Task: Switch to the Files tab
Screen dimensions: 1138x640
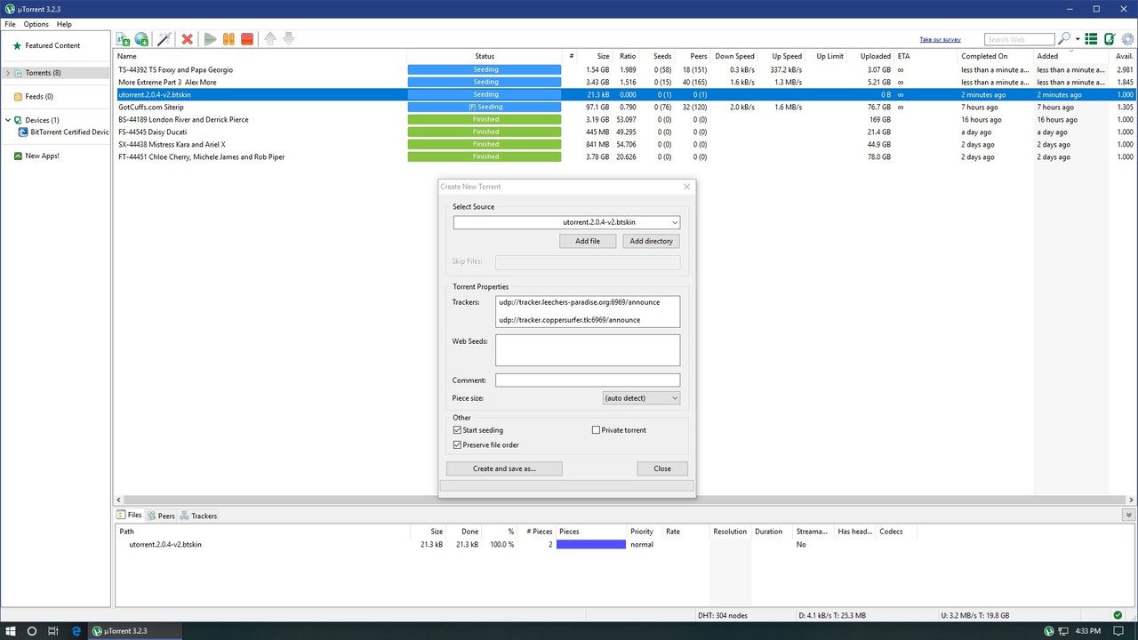Action: click(130, 515)
